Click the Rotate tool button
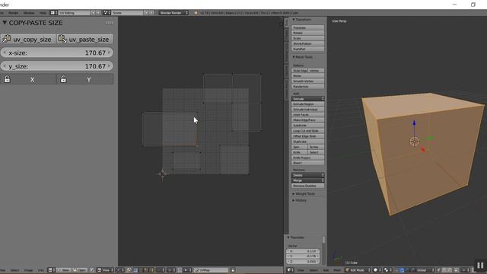Viewport: 487px width, 274px height. [307, 33]
